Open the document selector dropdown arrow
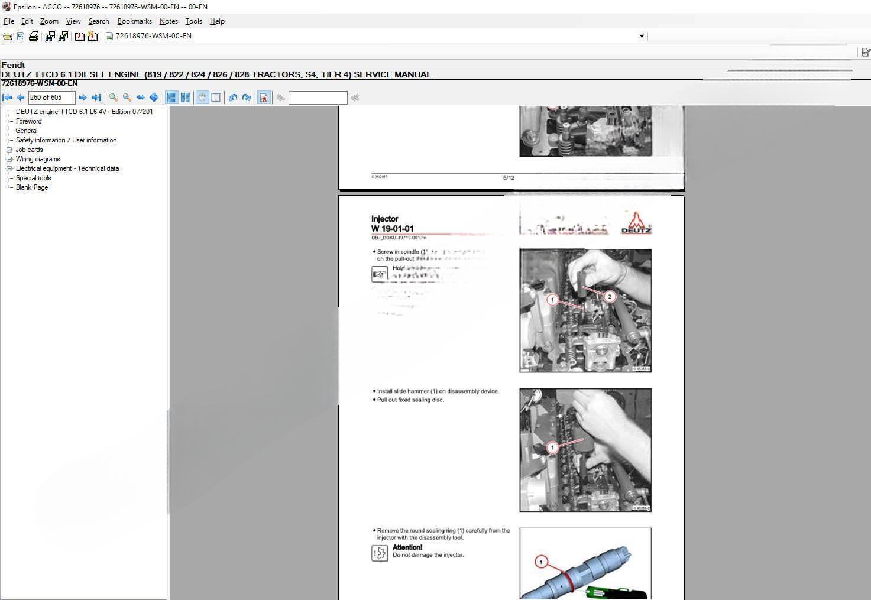This screenshot has height=600, width=871. (642, 36)
